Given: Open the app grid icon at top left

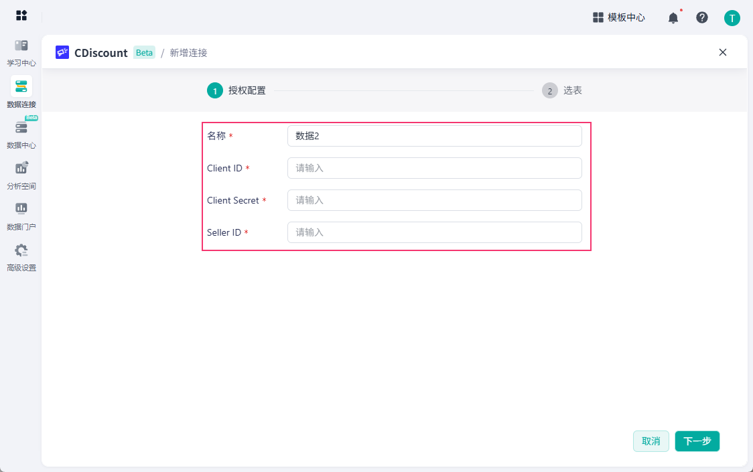Looking at the screenshot, I should click(21, 15).
